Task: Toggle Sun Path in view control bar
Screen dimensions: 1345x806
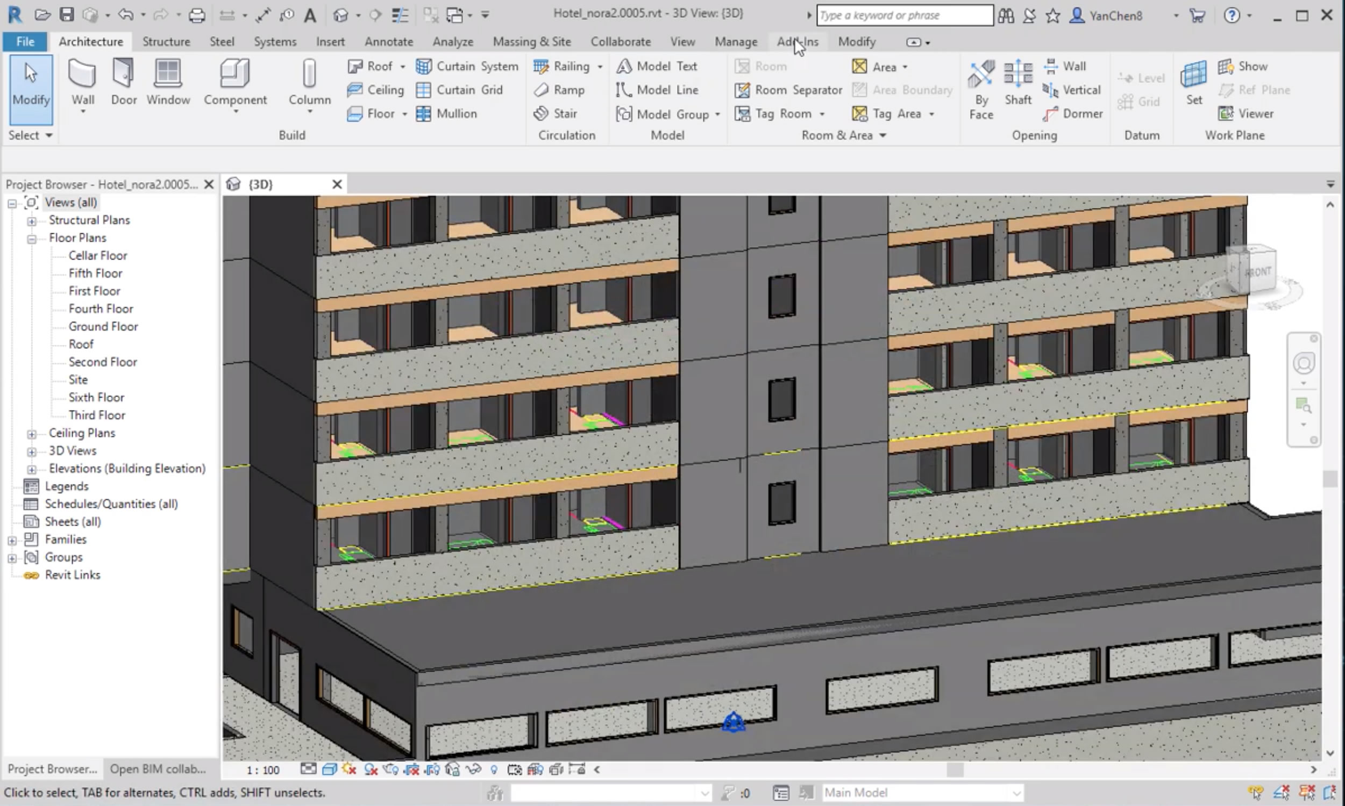Action: [349, 769]
